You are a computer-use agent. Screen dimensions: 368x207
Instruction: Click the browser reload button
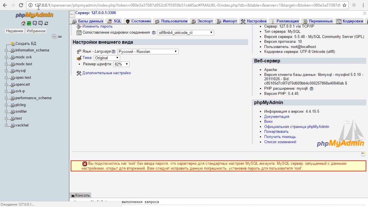[21, 5]
